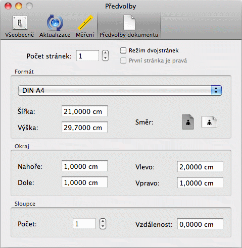Open the Měření ruler icon
242x248 pixels.
(85, 23)
